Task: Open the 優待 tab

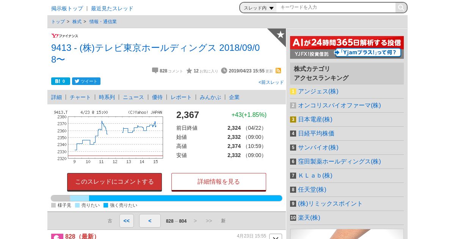Action: click(x=157, y=97)
